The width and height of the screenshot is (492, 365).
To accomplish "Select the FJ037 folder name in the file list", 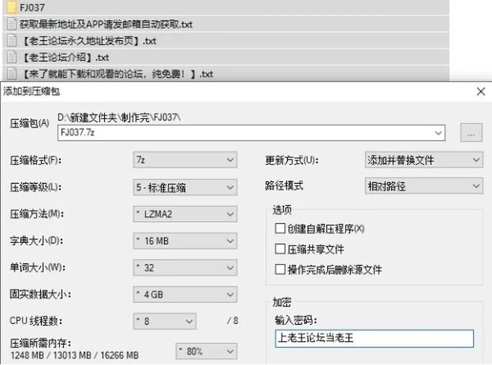I will click(x=32, y=8).
